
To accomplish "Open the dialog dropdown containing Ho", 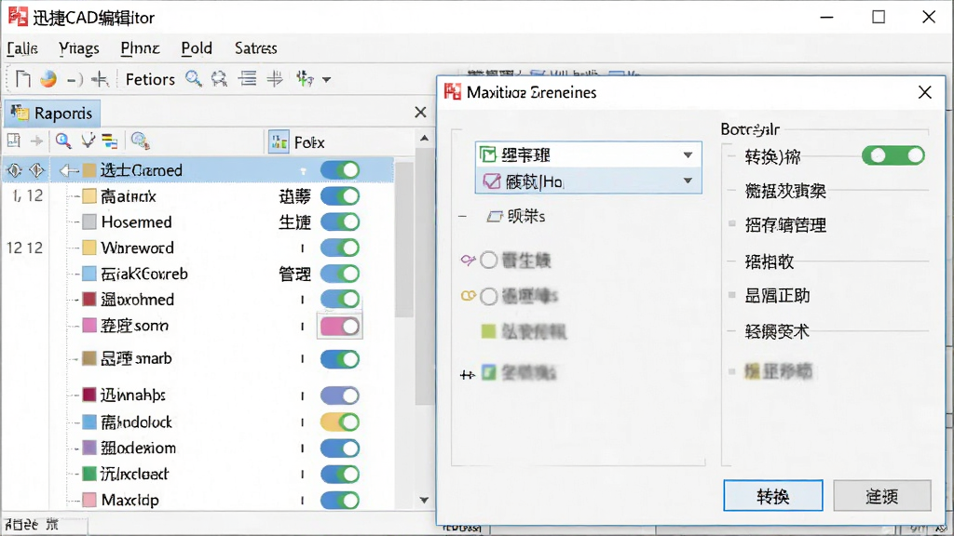I will tap(589, 181).
